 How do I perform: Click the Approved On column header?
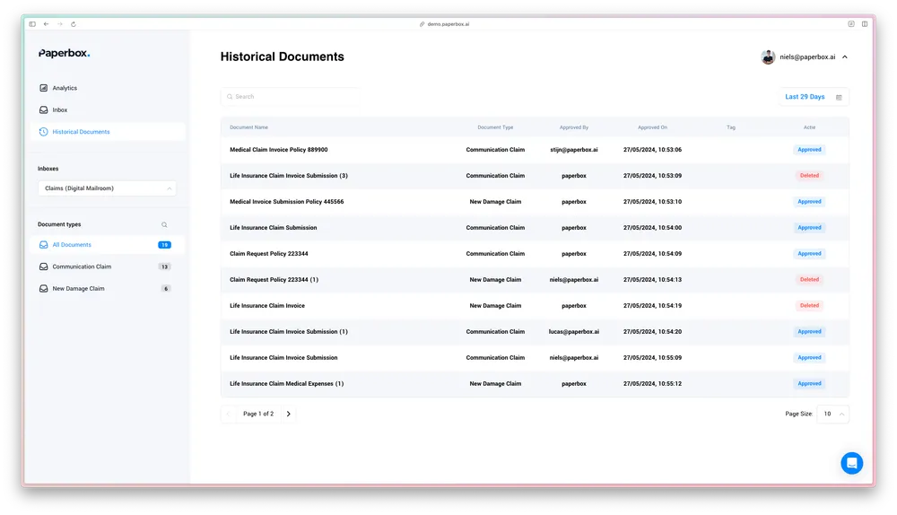point(652,127)
